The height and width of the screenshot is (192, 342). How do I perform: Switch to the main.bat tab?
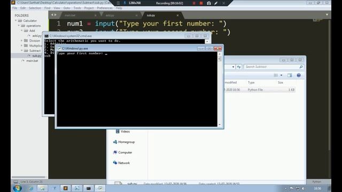click(x=70, y=15)
